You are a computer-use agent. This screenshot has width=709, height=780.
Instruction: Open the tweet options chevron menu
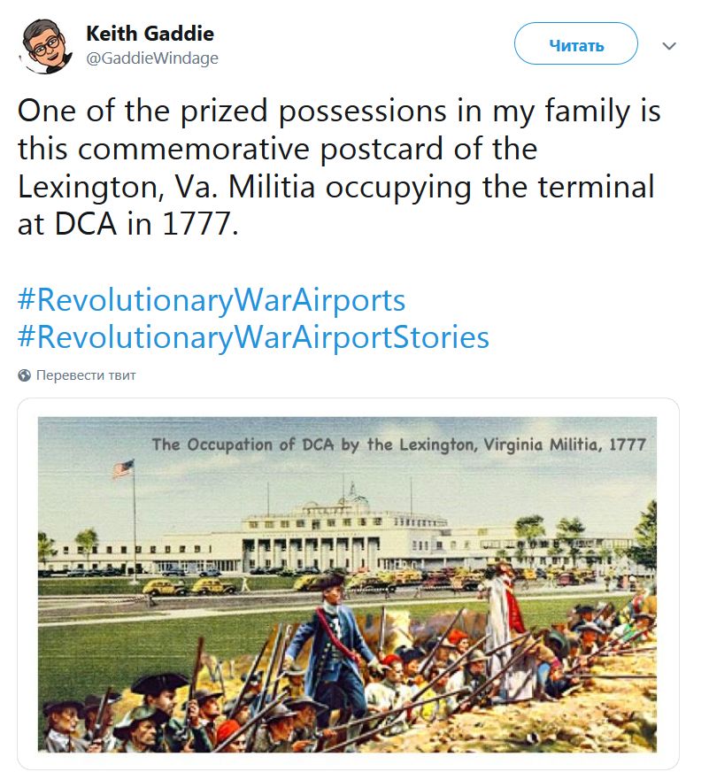tap(669, 45)
